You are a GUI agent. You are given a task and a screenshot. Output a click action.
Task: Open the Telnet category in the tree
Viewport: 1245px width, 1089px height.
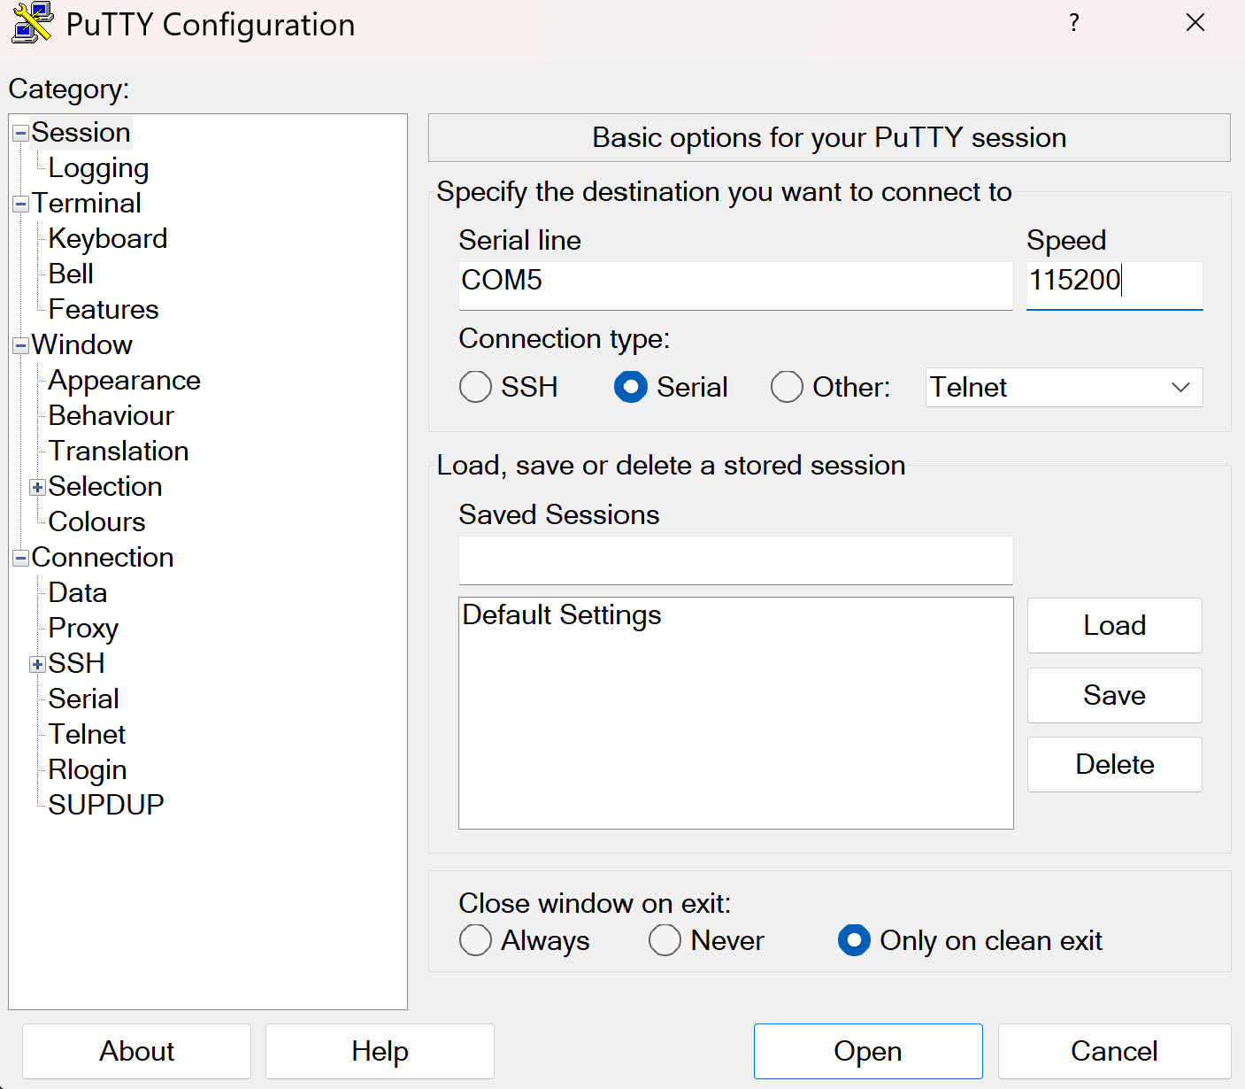click(88, 735)
